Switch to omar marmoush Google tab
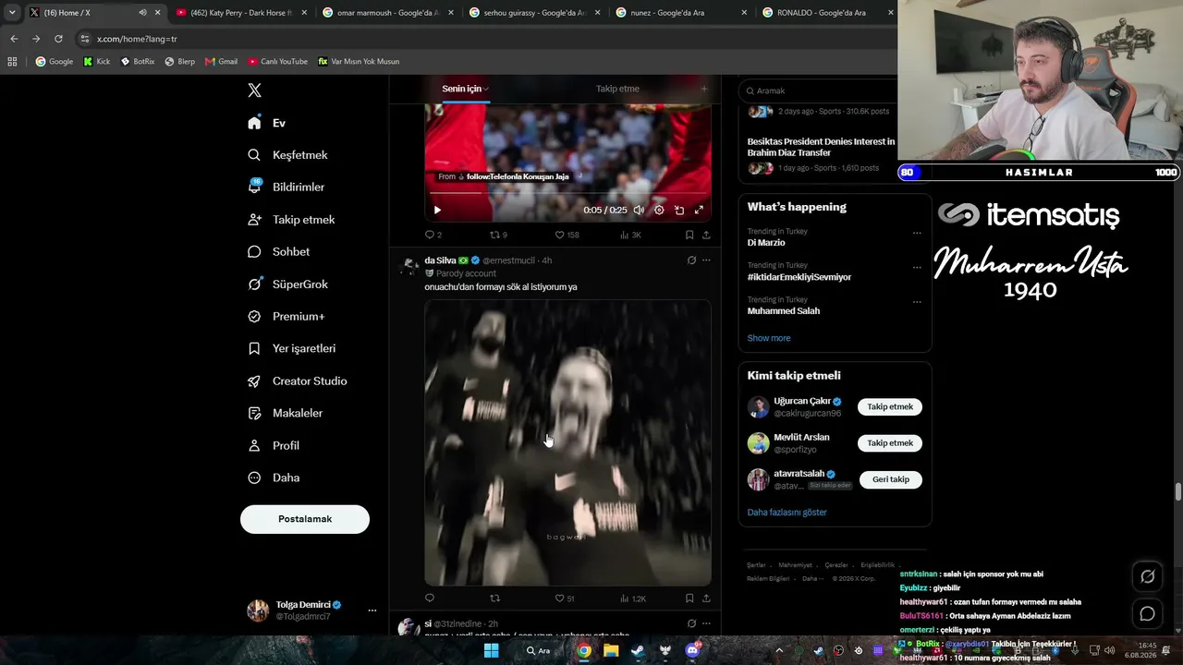 pyautogui.click(x=388, y=13)
